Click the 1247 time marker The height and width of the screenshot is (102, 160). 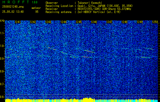pyautogui.click(x=109, y=22)
